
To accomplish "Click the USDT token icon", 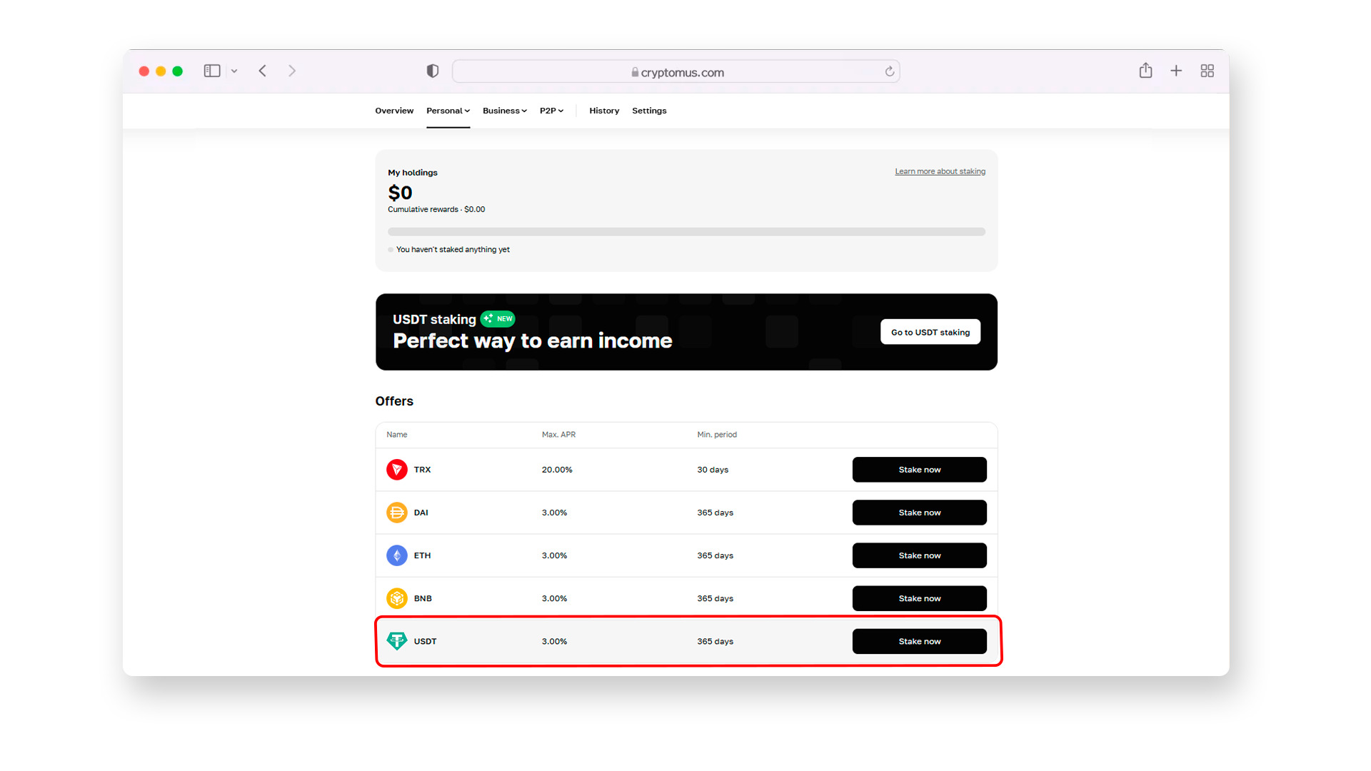I will (x=396, y=641).
